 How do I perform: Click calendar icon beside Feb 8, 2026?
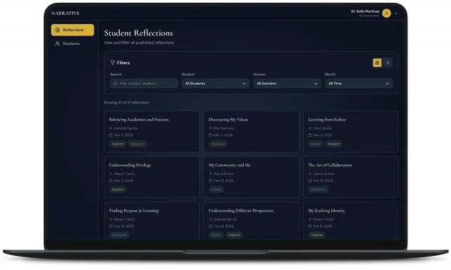310,226
